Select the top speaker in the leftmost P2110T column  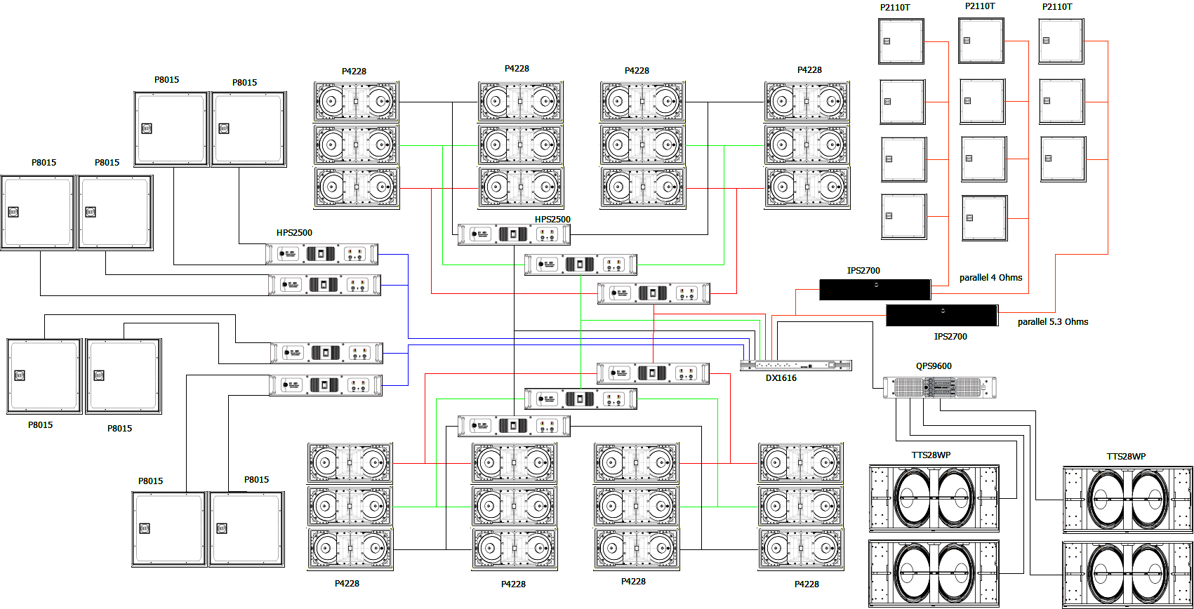click(x=901, y=41)
